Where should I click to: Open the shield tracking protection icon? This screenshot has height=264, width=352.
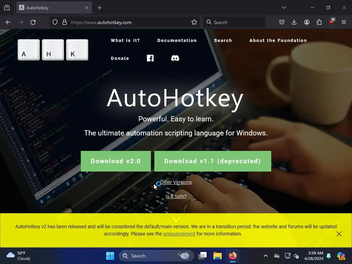(55, 22)
